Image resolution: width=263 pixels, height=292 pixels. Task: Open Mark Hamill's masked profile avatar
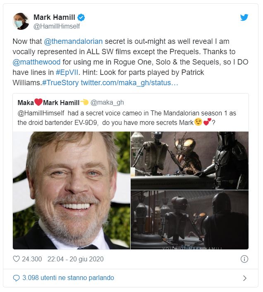(21, 21)
